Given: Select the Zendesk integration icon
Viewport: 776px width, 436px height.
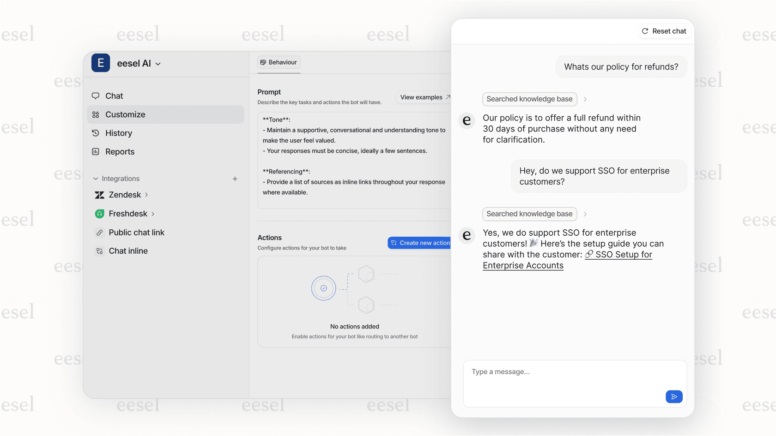Looking at the screenshot, I should 100,195.
